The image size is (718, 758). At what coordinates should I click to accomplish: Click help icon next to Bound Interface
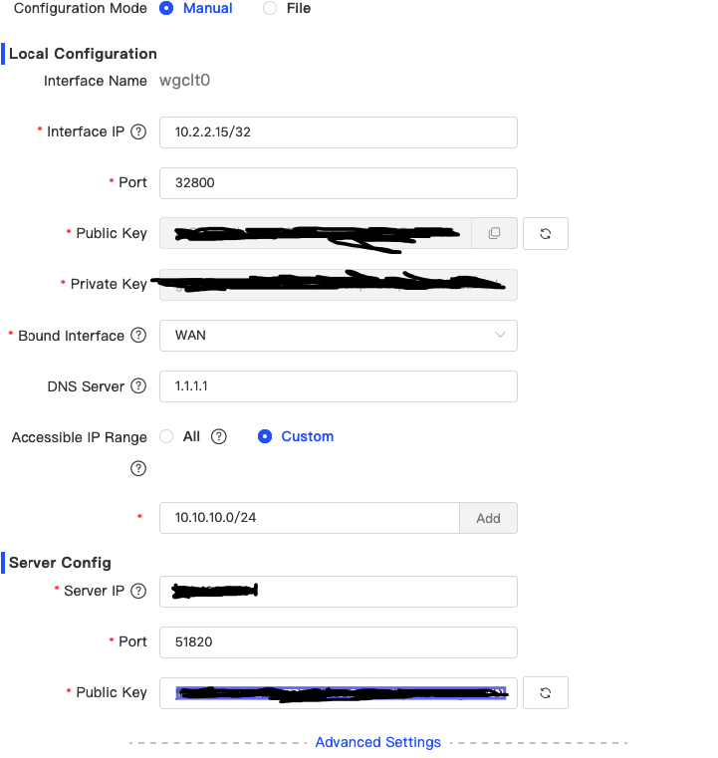[x=138, y=336]
